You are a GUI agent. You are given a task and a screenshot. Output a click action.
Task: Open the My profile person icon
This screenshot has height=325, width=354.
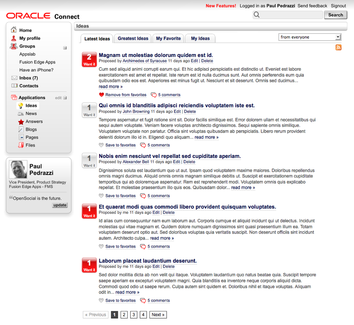pyautogui.click(x=14, y=38)
